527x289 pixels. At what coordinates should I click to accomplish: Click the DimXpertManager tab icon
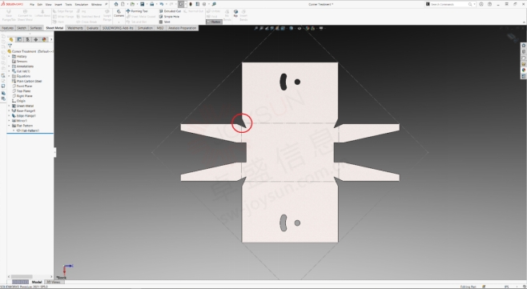(x=35, y=39)
